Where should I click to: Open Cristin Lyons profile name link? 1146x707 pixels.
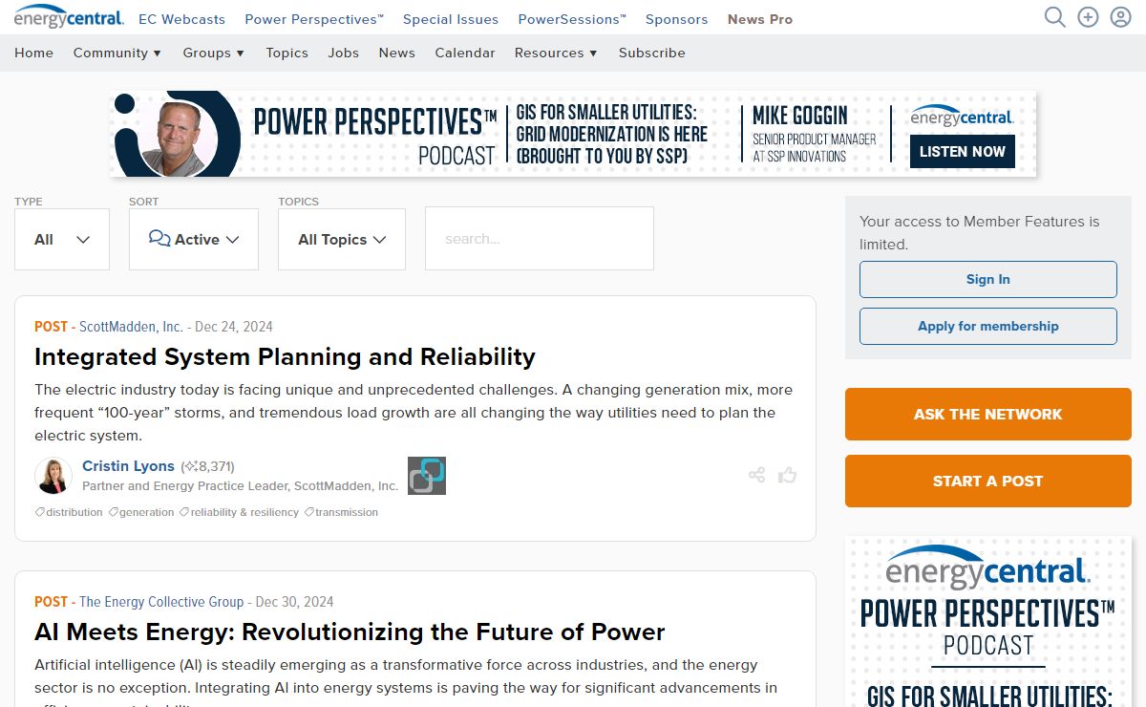[128, 466]
